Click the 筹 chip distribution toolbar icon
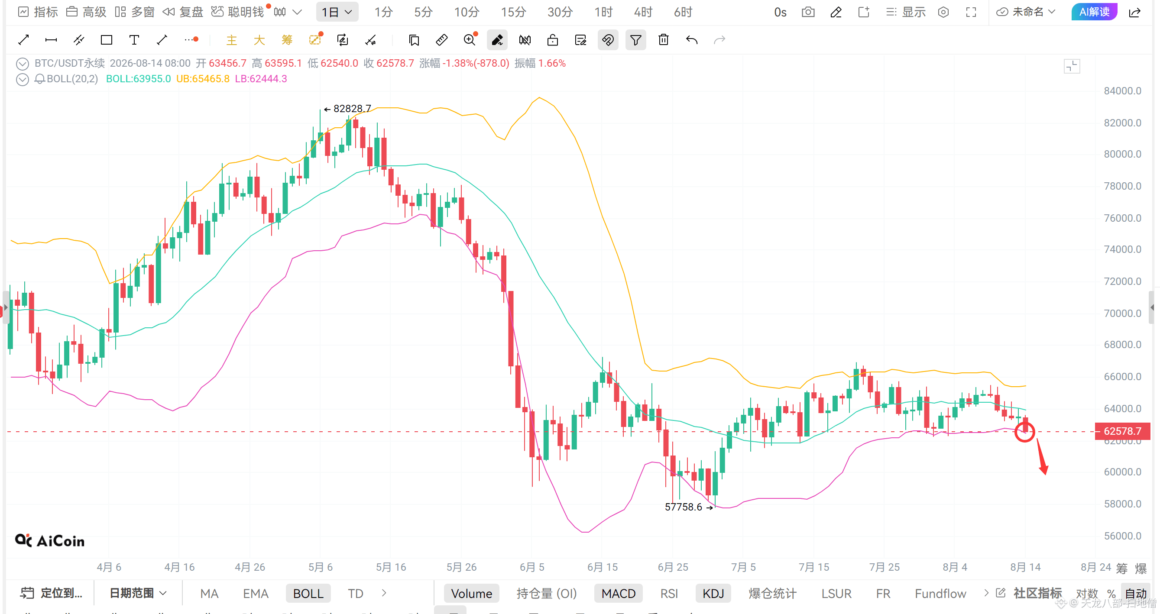Screen dimensions: 1160x614 click(x=287, y=40)
